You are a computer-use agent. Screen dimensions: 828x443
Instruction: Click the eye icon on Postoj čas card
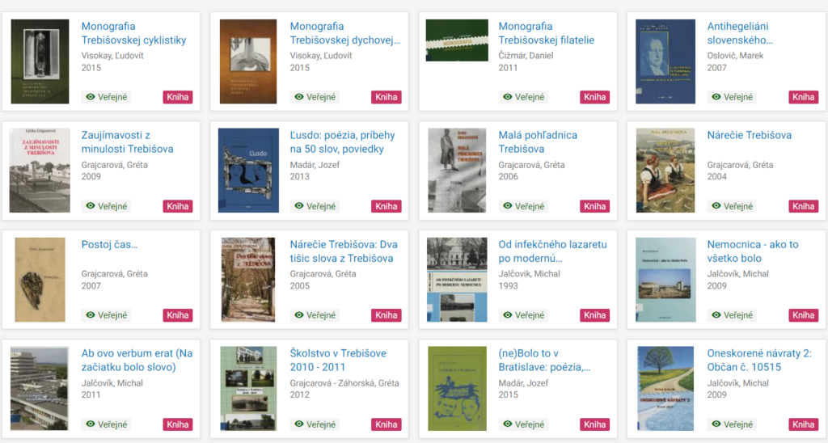(91, 315)
